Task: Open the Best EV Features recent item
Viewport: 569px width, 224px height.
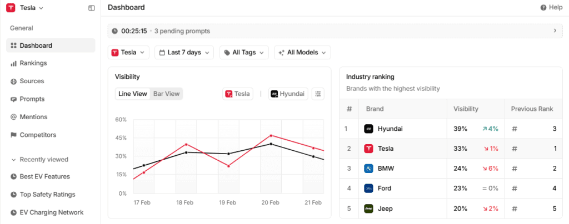Action: pos(44,176)
